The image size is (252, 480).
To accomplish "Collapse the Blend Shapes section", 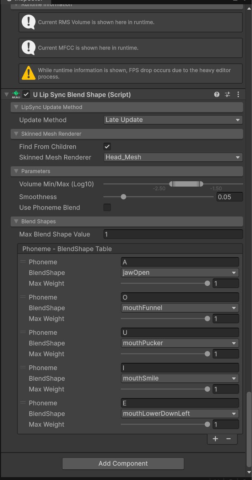I will 16,221.
